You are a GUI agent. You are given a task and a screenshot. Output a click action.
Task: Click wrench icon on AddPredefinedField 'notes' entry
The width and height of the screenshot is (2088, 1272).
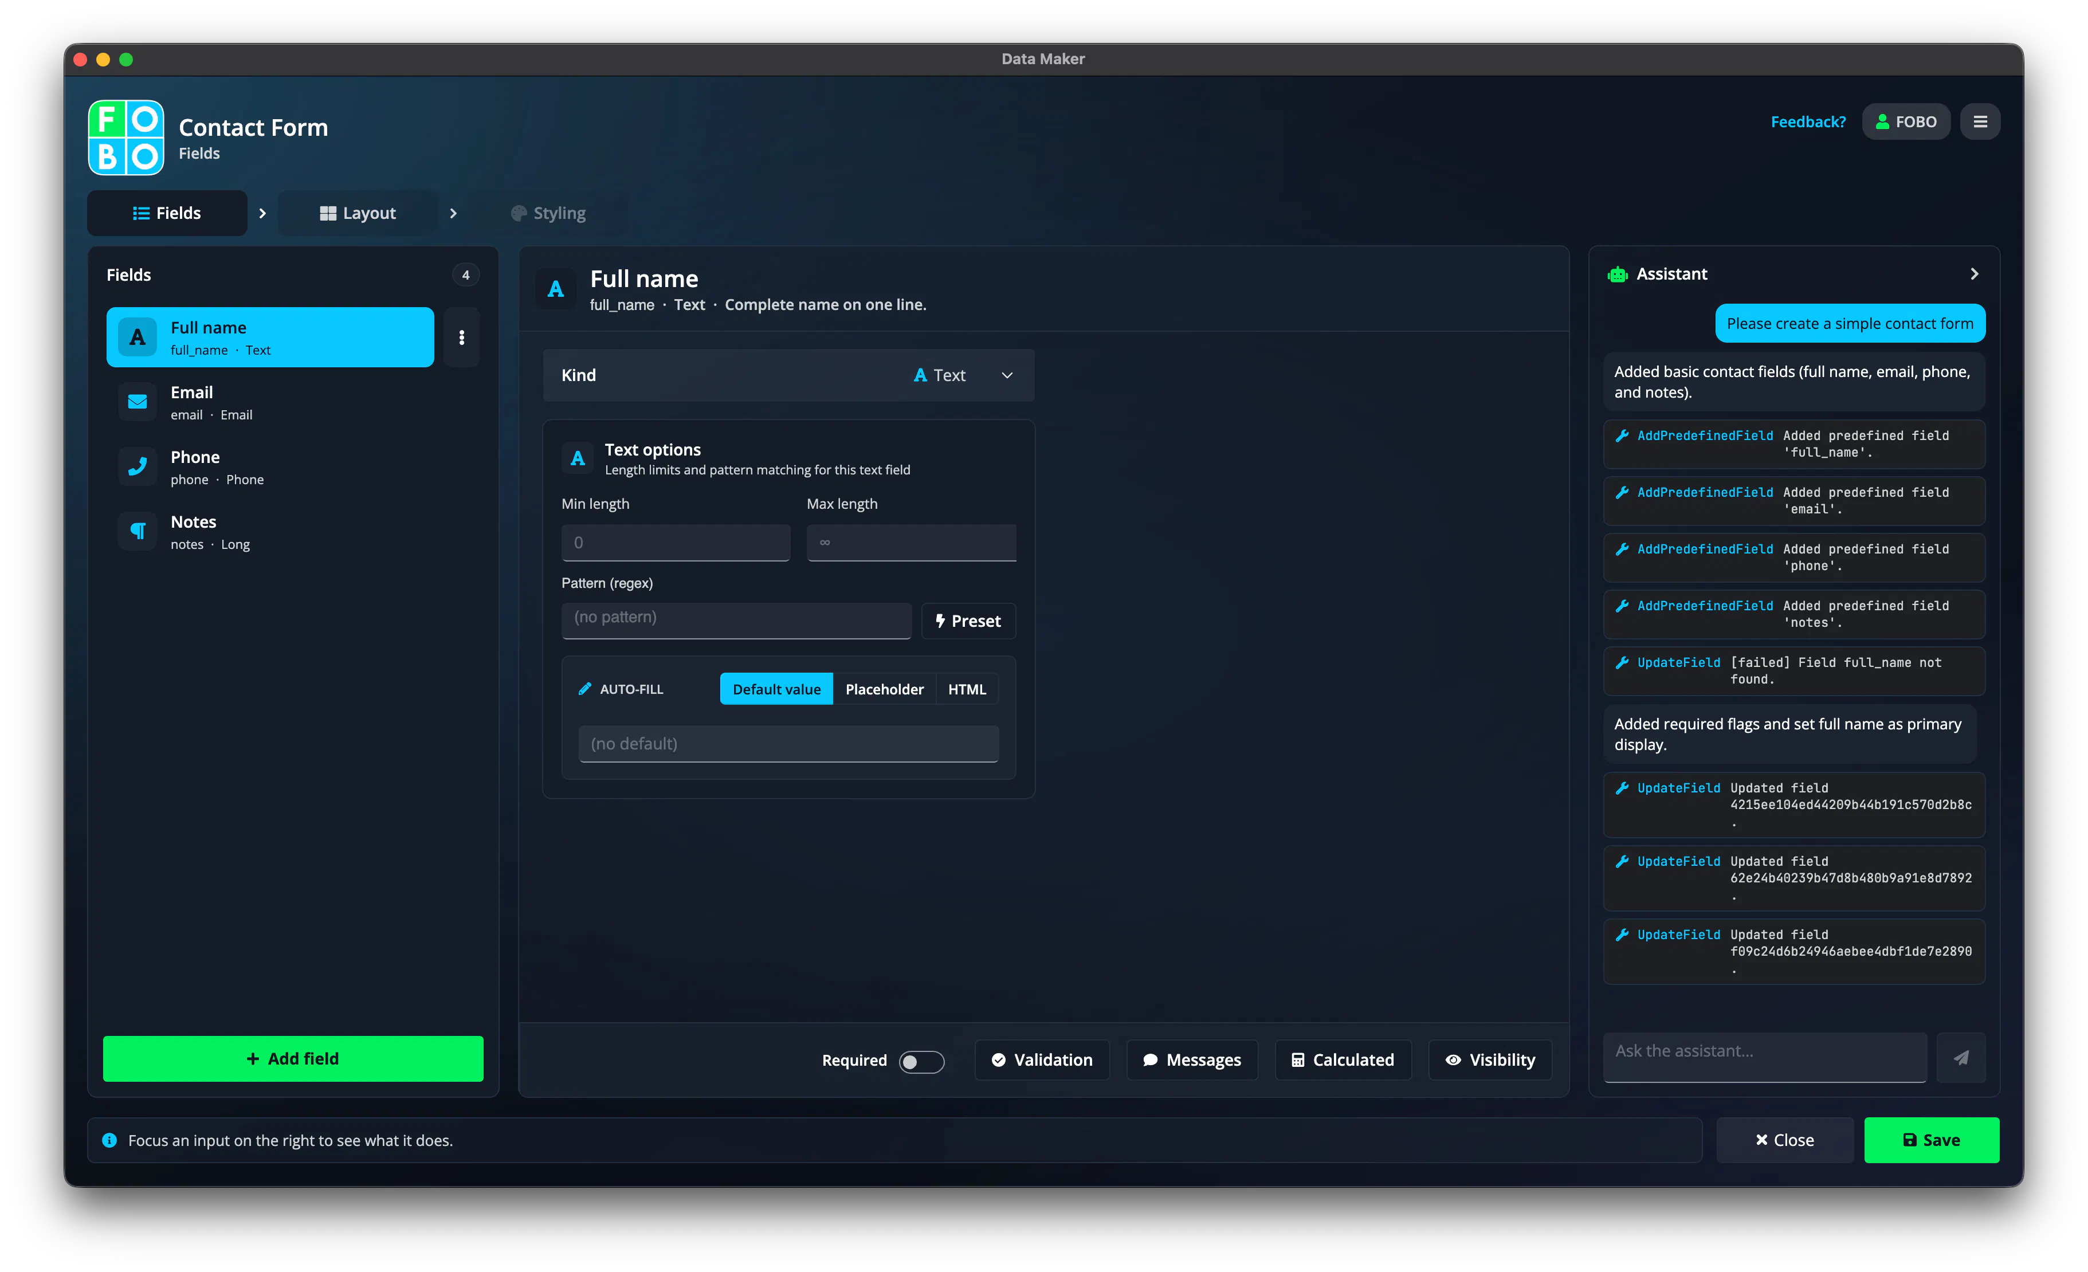(x=1622, y=606)
